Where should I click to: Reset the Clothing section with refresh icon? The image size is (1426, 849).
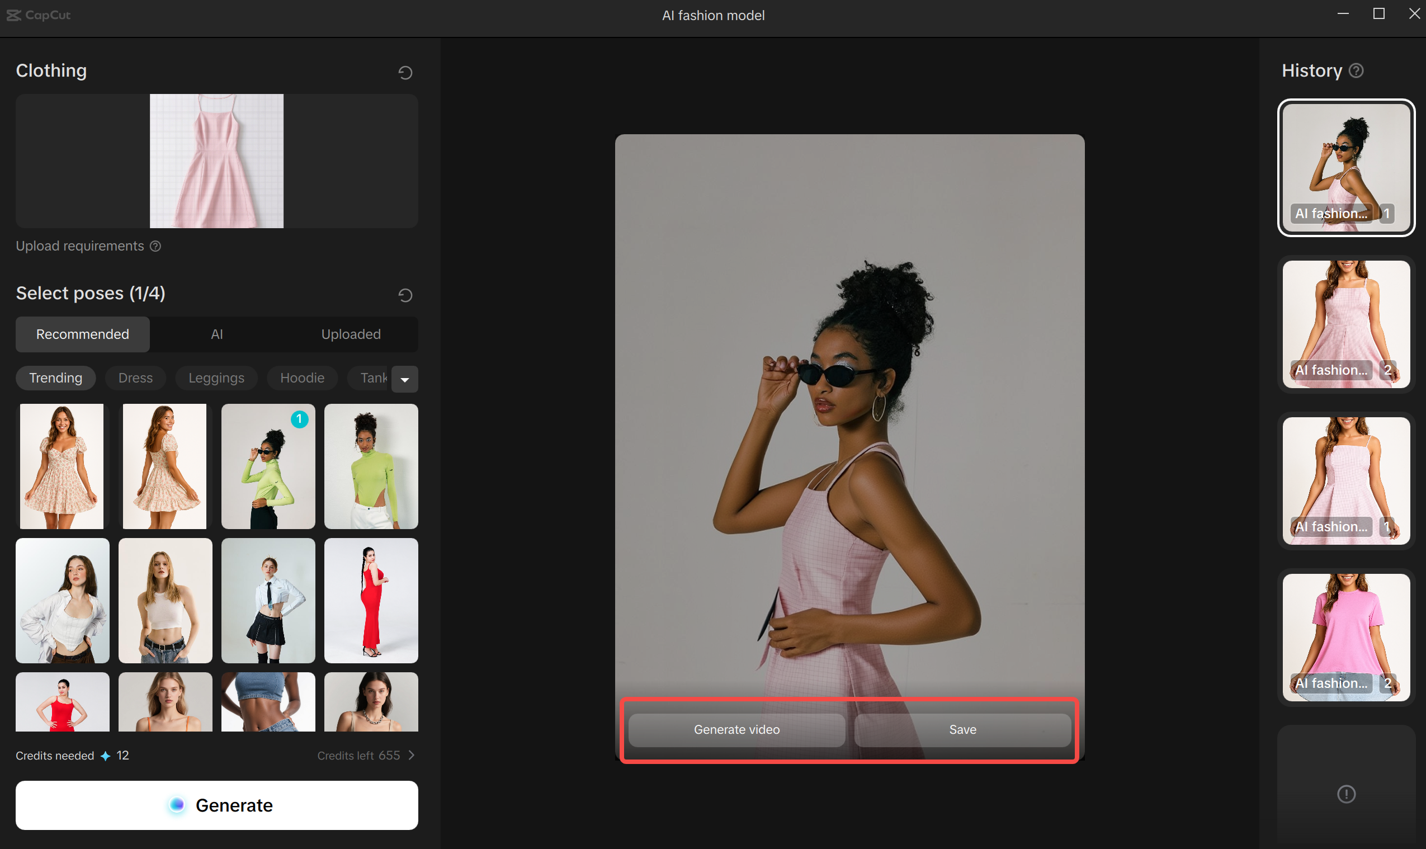point(405,73)
